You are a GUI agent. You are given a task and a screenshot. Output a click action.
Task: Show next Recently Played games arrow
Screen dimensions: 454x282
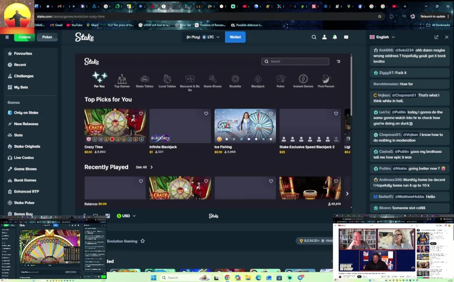[347, 193]
